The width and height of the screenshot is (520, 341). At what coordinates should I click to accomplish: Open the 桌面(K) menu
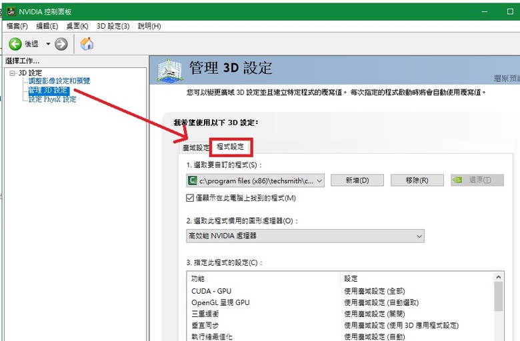(77, 26)
